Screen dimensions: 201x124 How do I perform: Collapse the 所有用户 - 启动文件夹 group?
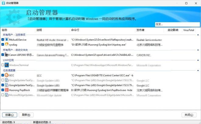[198, 50]
